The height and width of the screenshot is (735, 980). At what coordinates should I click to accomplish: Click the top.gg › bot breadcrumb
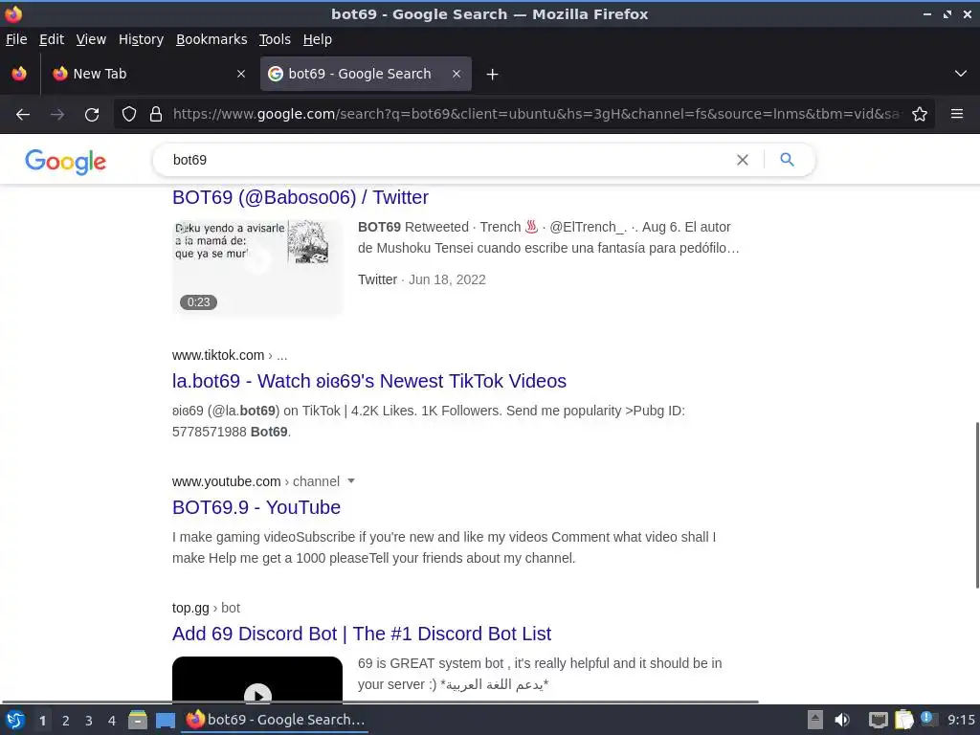(x=207, y=608)
